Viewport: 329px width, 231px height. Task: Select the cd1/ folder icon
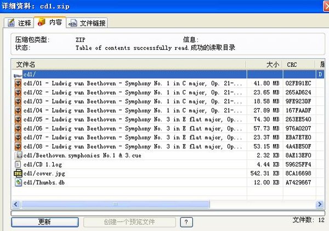coord(18,75)
